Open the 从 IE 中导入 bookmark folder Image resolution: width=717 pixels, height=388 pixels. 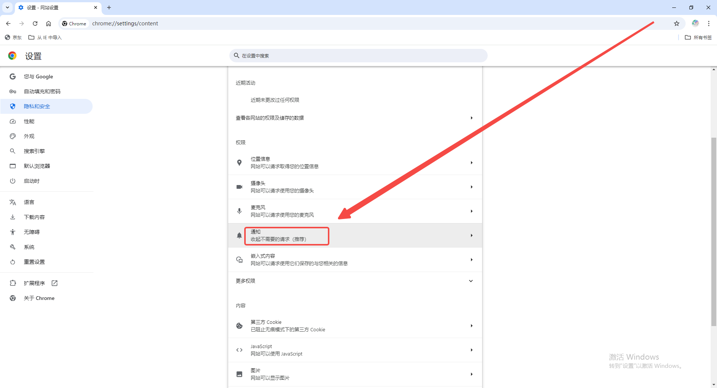click(45, 37)
